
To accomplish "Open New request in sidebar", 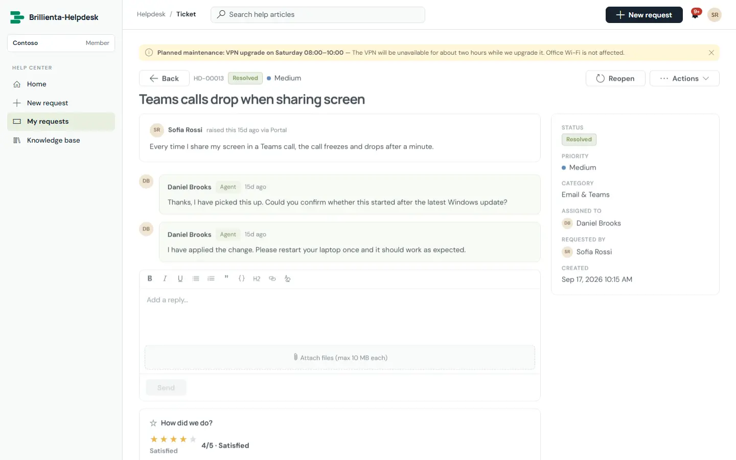I will [61, 103].
